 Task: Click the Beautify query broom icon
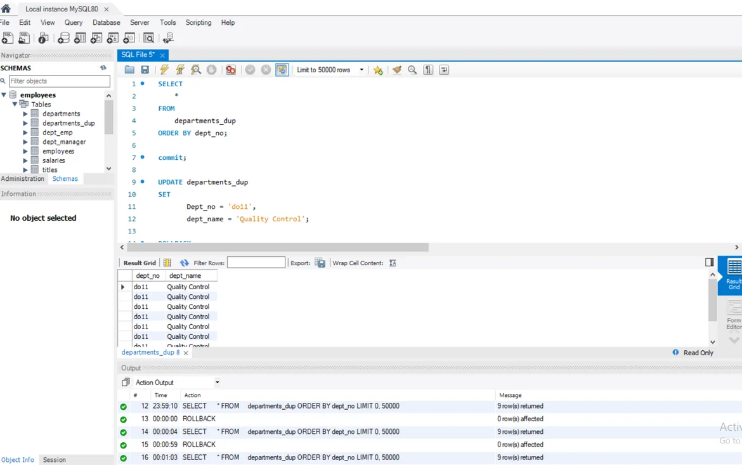pyautogui.click(x=397, y=70)
